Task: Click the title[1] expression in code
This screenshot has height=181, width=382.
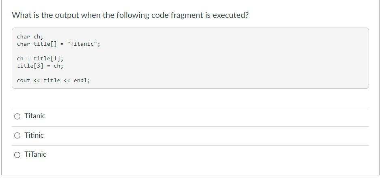Action: tap(47, 59)
